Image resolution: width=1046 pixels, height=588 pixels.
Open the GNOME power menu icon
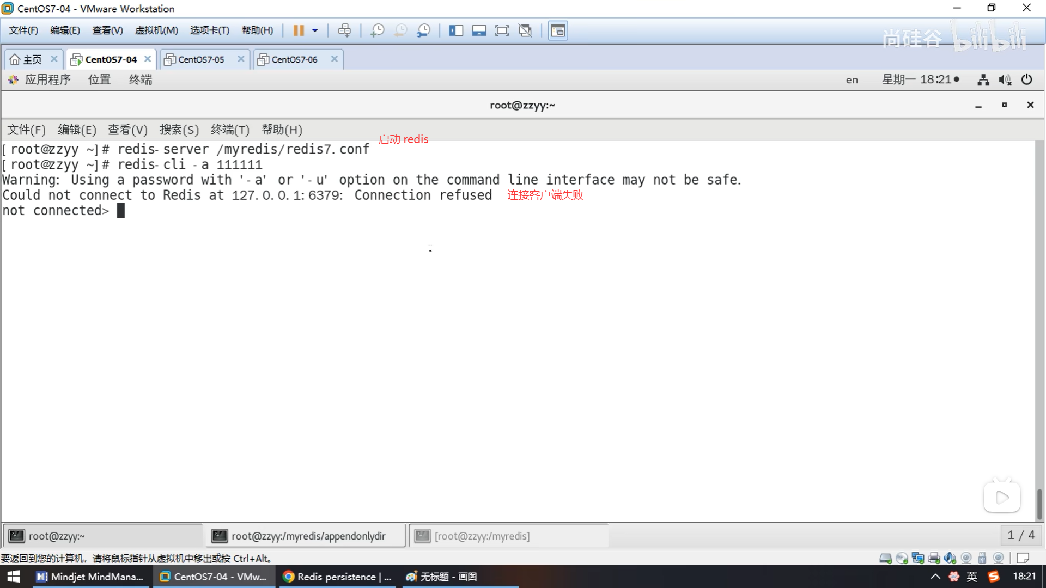coord(1026,80)
